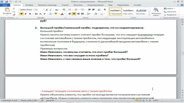Open Change Case (Aa) dropdown
The height and width of the screenshot is (103, 184).
click(x=57, y=10)
